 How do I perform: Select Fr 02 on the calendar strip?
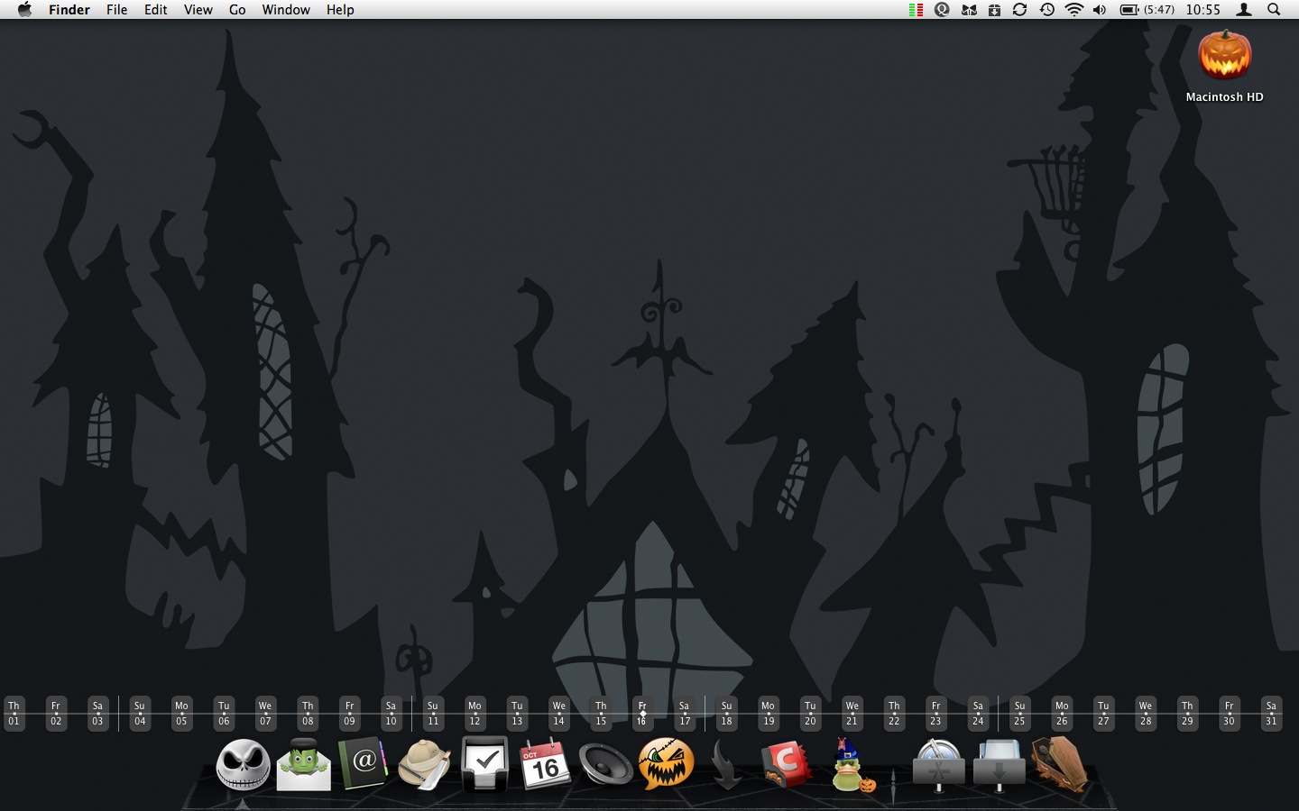point(56,714)
